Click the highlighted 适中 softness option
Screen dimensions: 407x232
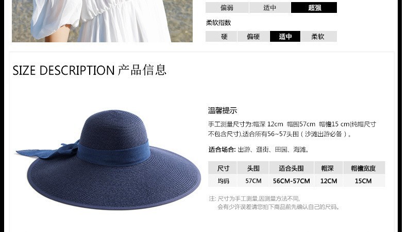tap(285, 37)
